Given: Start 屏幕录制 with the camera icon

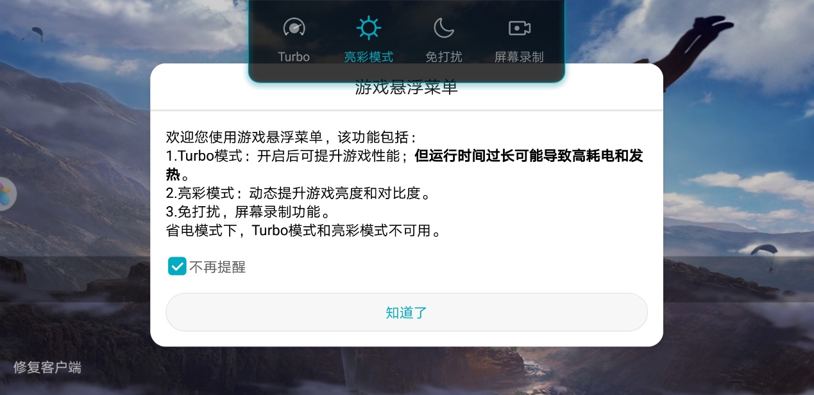Looking at the screenshot, I should click(x=519, y=28).
